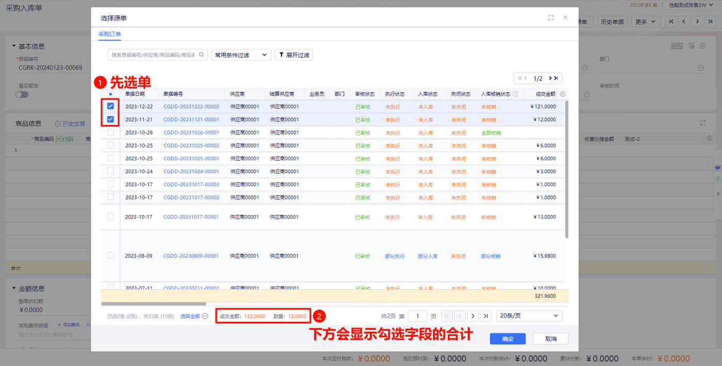Click the 确定 button
This screenshot has width=722, height=366.
pyautogui.click(x=507, y=339)
